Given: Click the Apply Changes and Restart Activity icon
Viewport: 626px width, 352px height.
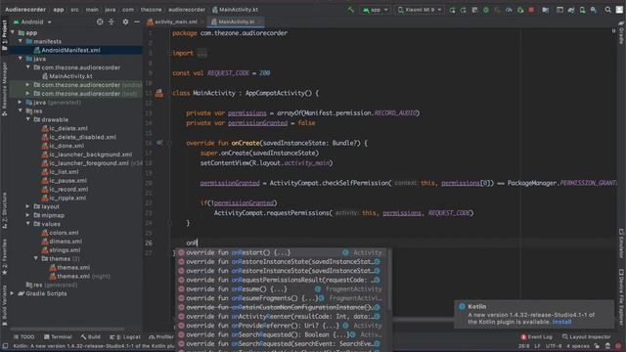Looking at the screenshot, I should (452, 10).
